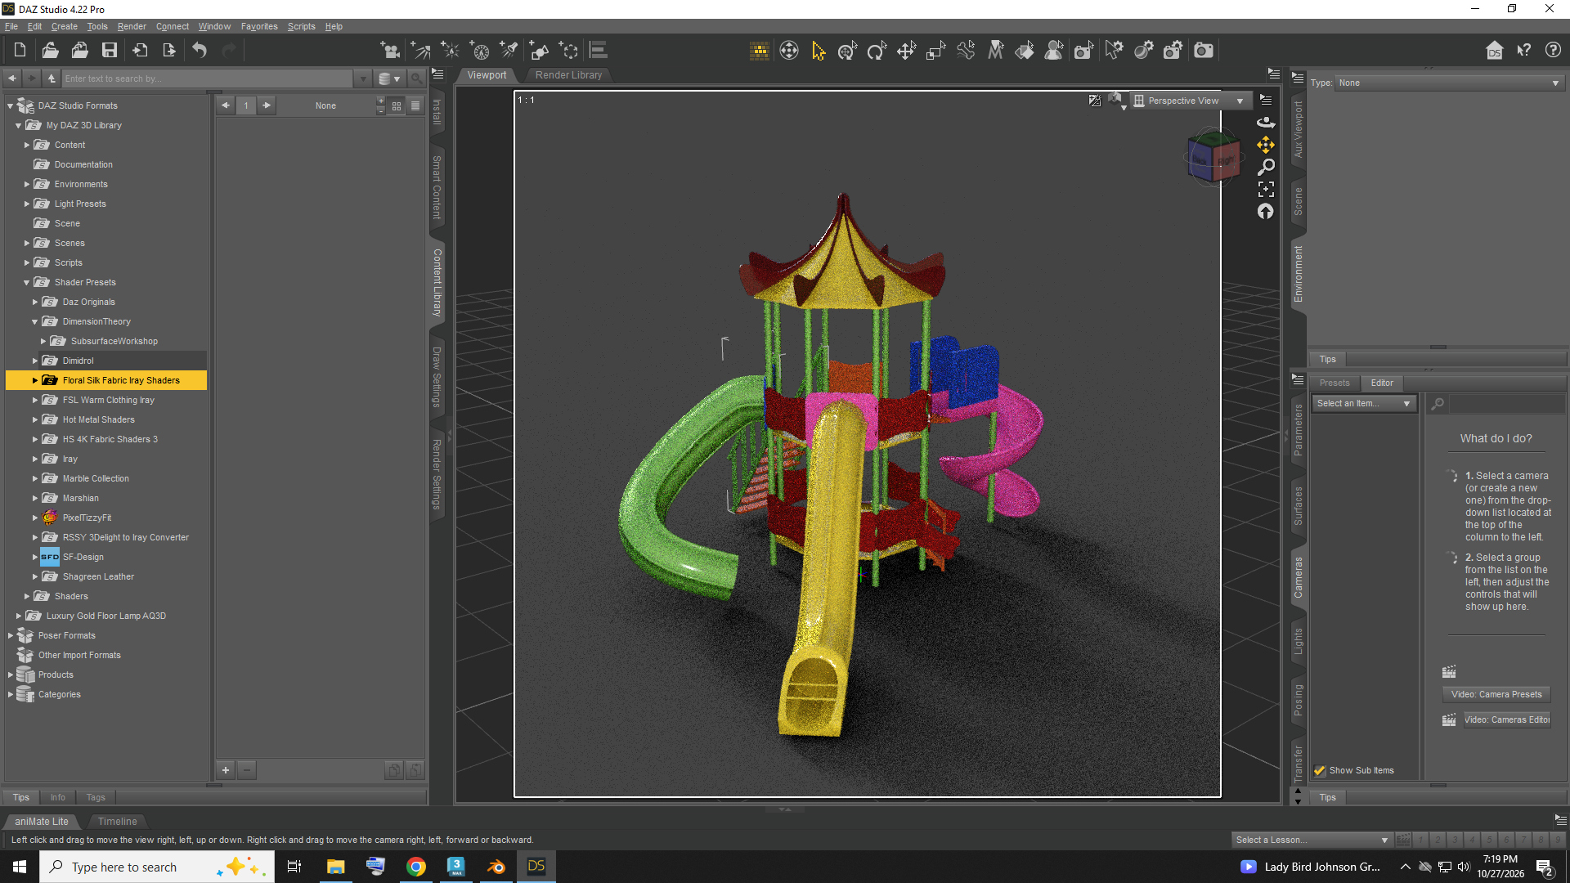Toggle the Show Sub Items checkbox
This screenshot has height=883, width=1570.
(x=1320, y=771)
